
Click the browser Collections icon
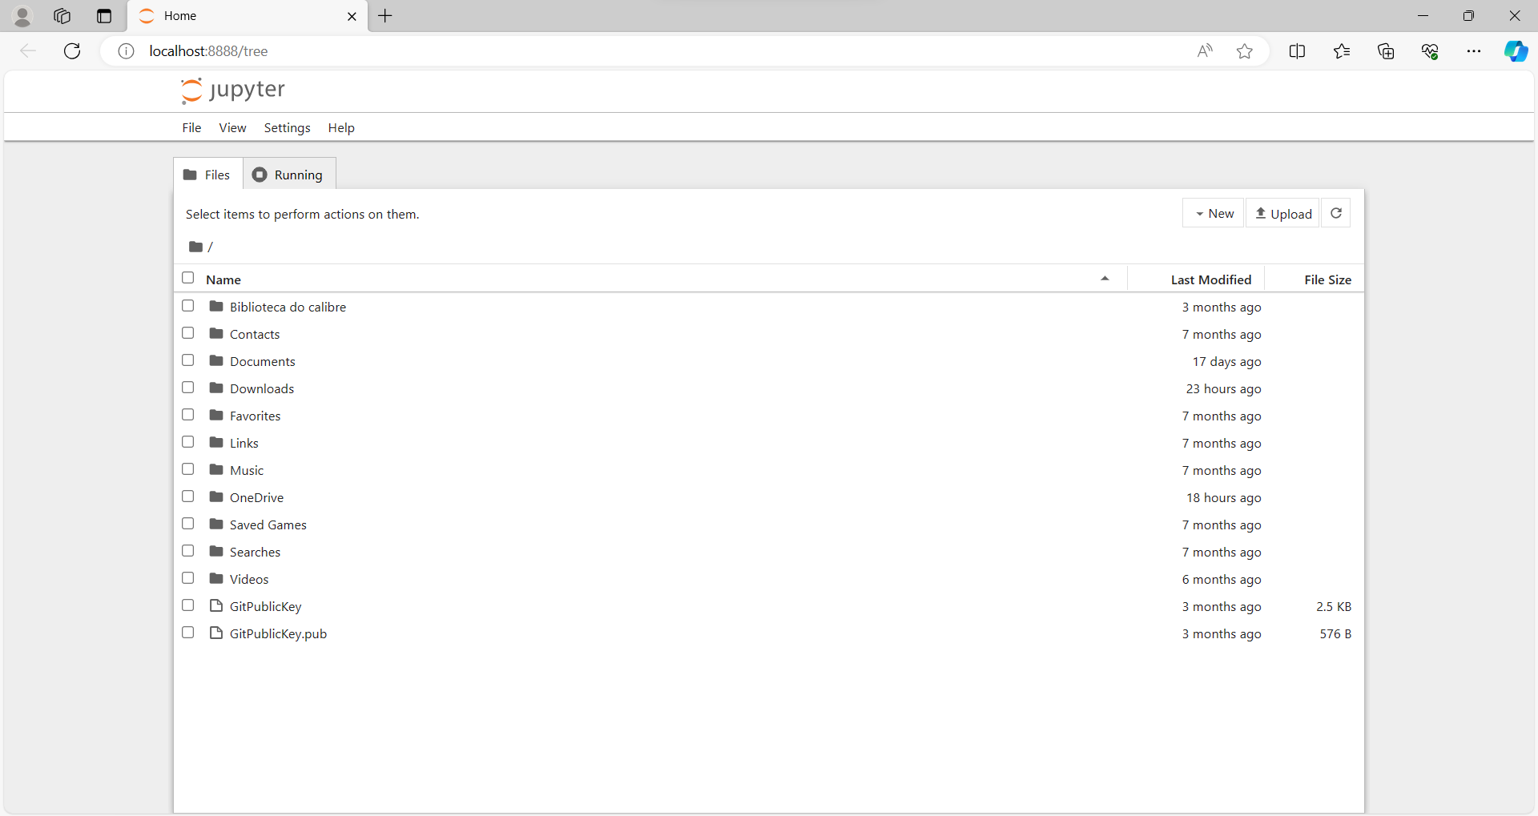pos(1386,51)
